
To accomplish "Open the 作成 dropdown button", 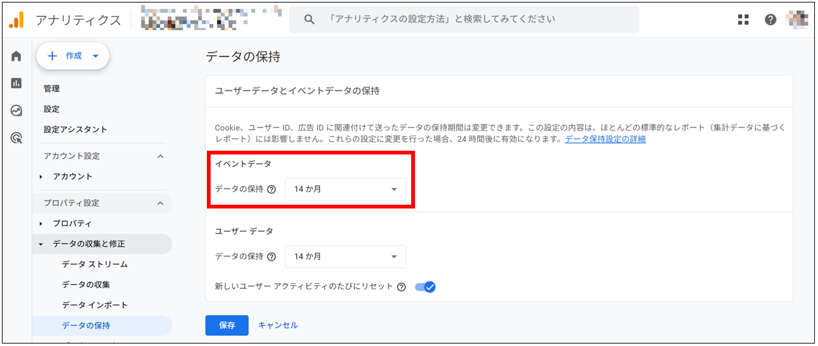I will (73, 56).
